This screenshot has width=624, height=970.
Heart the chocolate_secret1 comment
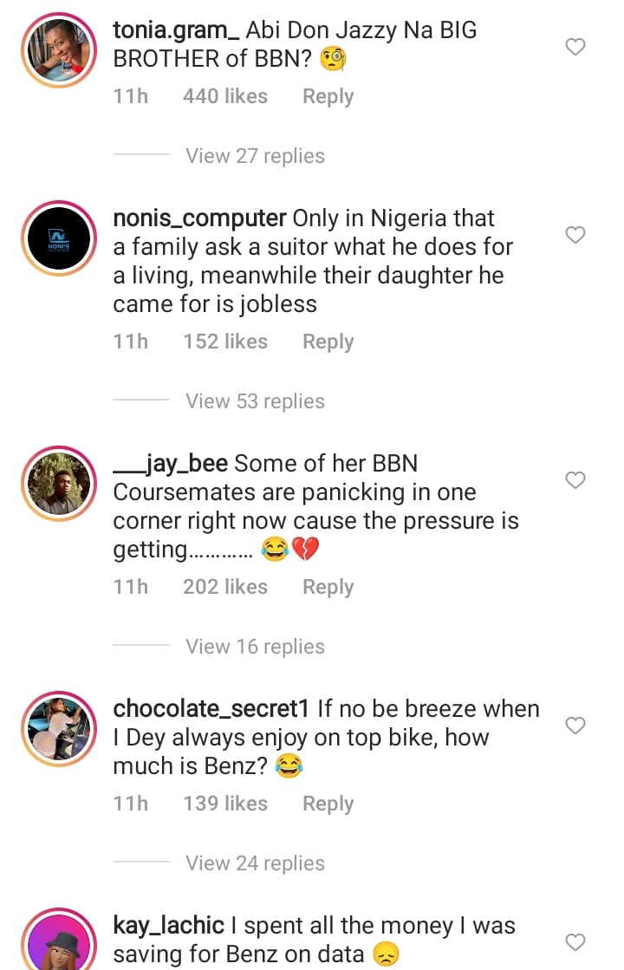pyautogui.click(x=575, y=726)
